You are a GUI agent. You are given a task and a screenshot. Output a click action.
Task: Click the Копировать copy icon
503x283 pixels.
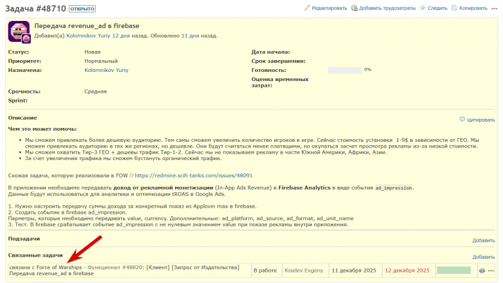tap(455, 8)
